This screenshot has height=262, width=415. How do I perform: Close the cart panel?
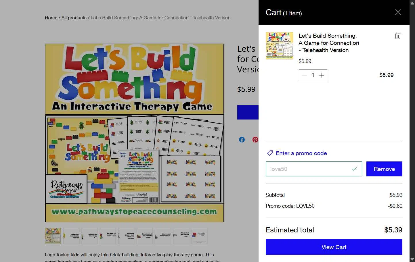[x=398, y=12]
